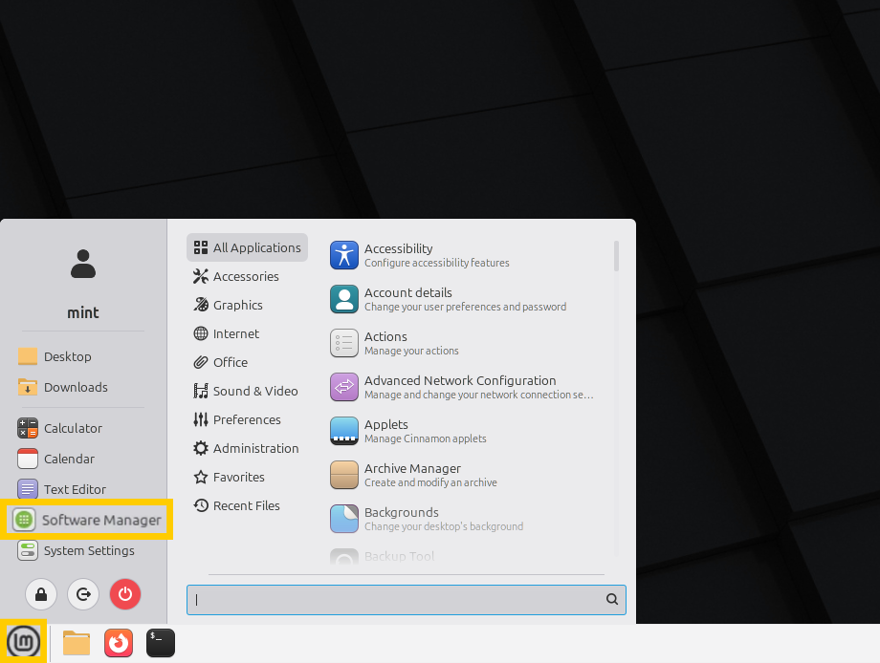Click 'Change your user preferences and password' text
Viewport: 880px width, 663px height.
point(465,307)
